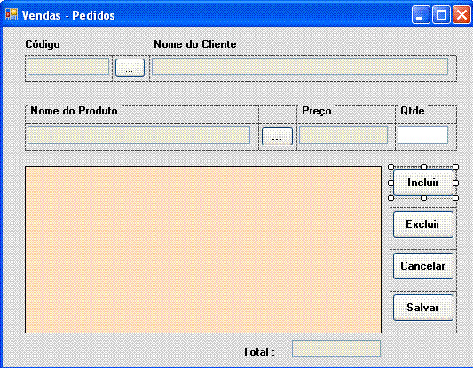The width and height of the screenshot is (473, 368).
Task: Click inside the orange items list area
Action: click(x=203, y=249)
